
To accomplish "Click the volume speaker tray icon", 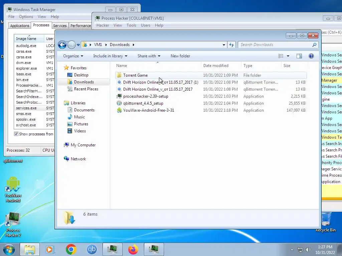I will pyautogui.click(x=308, y=250).
